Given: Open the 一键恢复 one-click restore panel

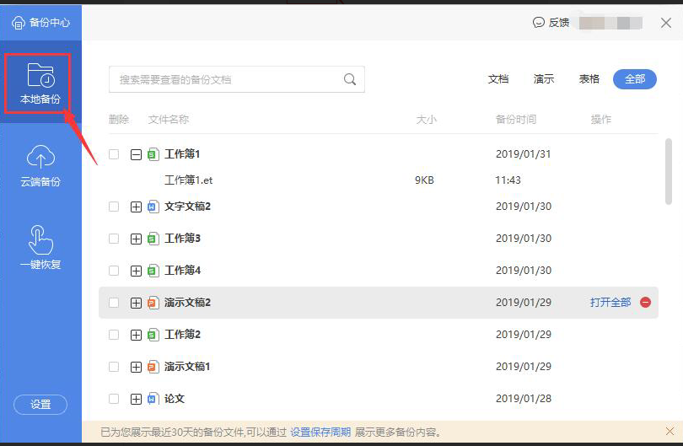Looking at the screenshot, I should [x=40, y=247].
